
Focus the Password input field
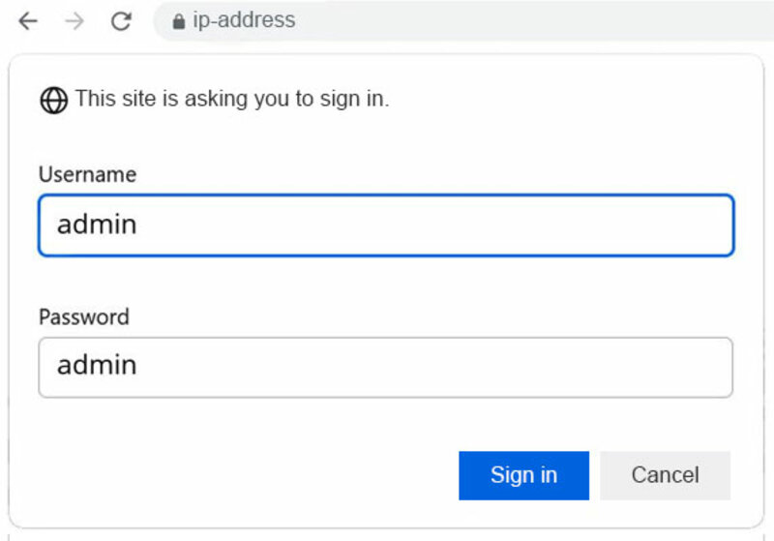tap(385, 367)
